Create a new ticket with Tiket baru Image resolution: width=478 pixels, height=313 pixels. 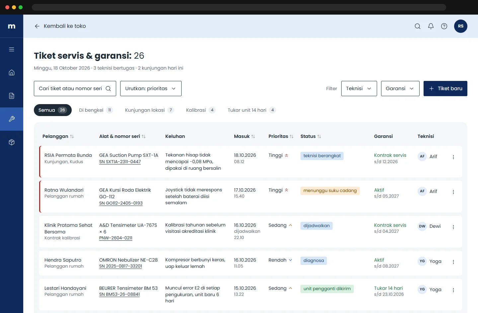click(445, 89)
